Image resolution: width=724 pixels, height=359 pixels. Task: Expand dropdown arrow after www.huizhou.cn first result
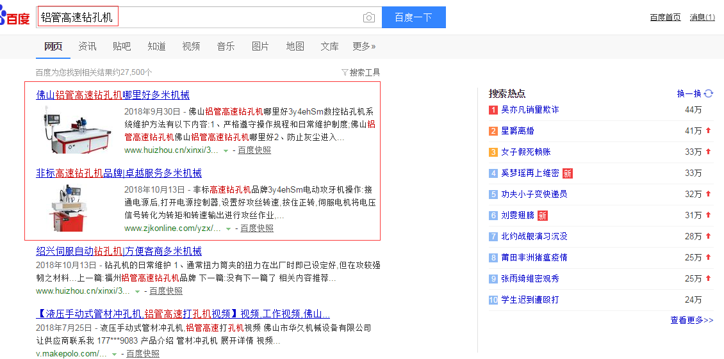(226, 151)
